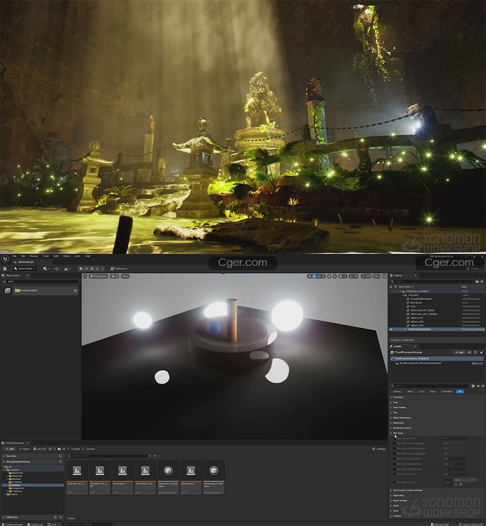Enable Film Grain Texture override checkbox
This screenshot has height=526, width=486.
394,482
